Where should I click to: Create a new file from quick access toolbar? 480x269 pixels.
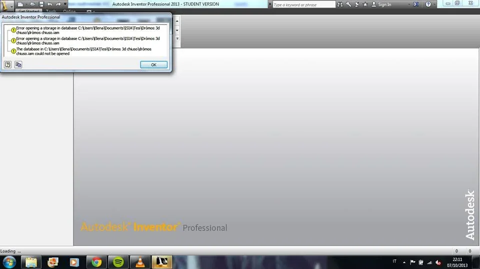point(20,4)
